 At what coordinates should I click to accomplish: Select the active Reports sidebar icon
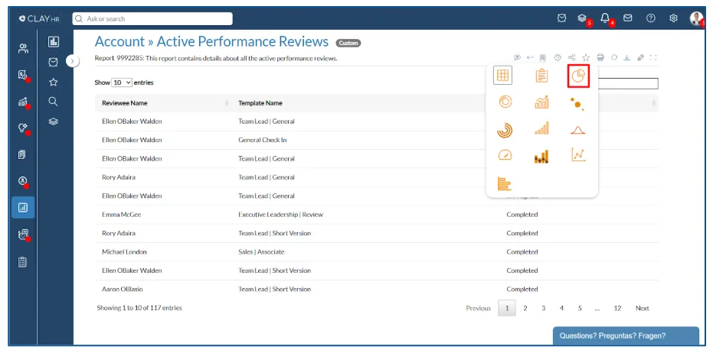[x=23, y=208]
